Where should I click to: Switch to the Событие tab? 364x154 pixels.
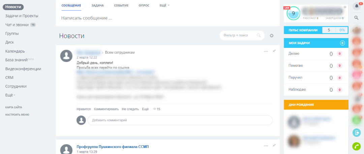(121, 5)
